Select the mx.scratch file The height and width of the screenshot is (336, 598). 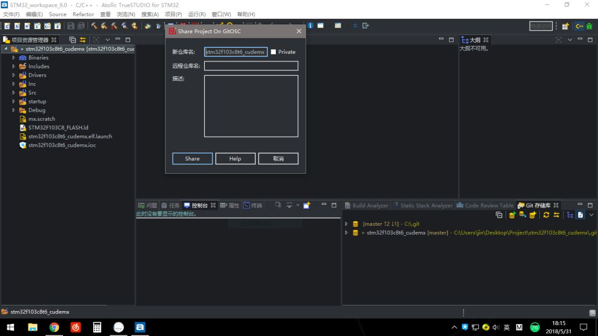[x=42, y=119]
